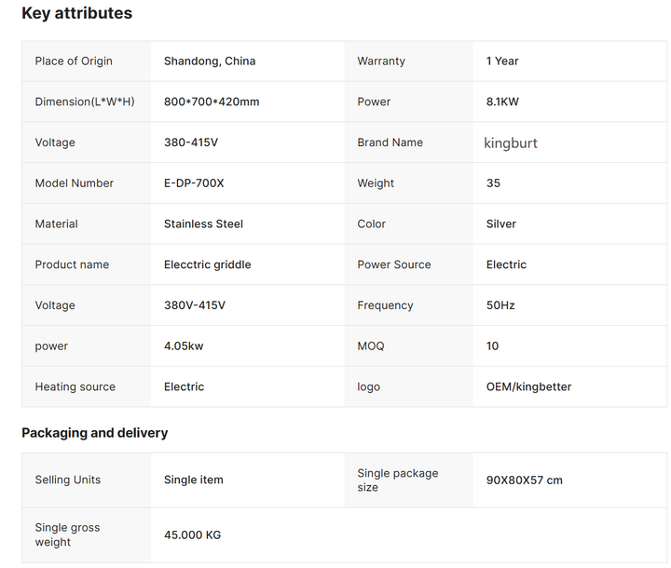Click the Stainless Steel material value
This screenshot has height=568, width=671.
tap(204, 223)
